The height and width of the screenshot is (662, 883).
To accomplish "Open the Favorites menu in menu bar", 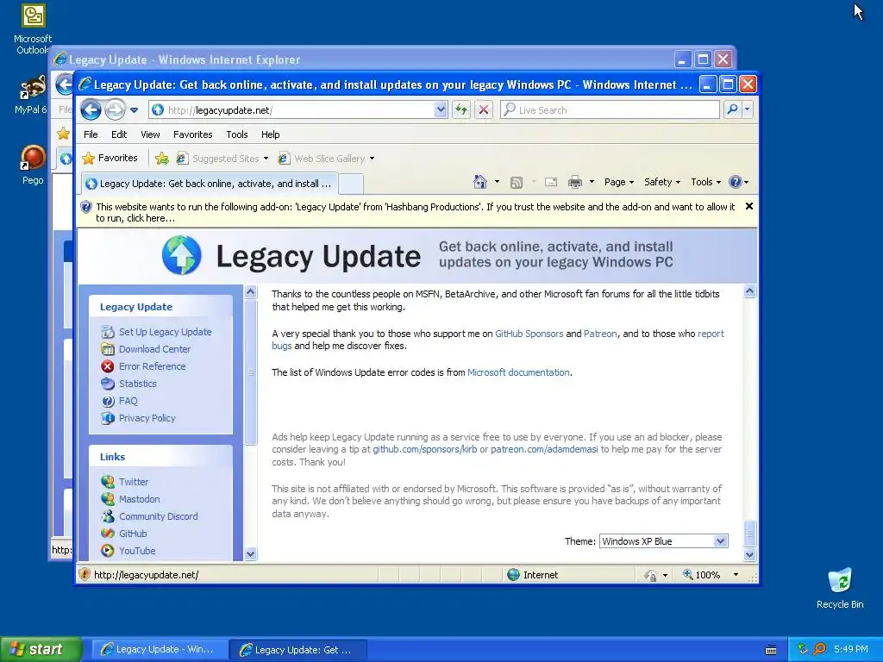I will point(192,134).
